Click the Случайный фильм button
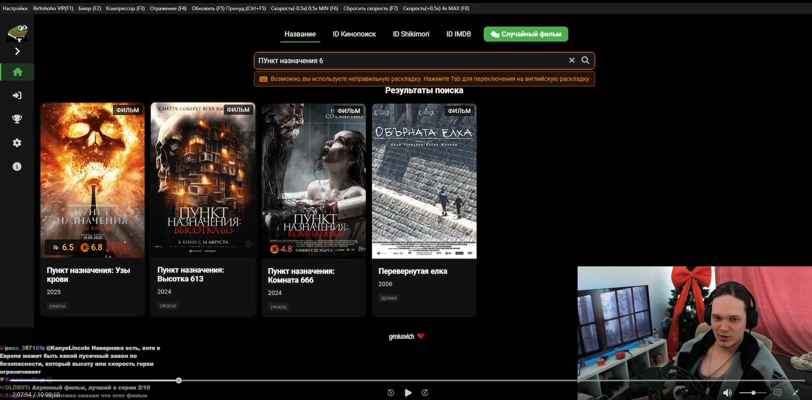Screen dimensions: 812x400 pos(526,34)
